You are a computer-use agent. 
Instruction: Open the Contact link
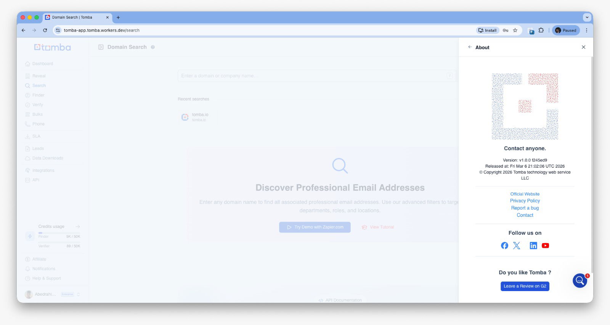point(525,215)
